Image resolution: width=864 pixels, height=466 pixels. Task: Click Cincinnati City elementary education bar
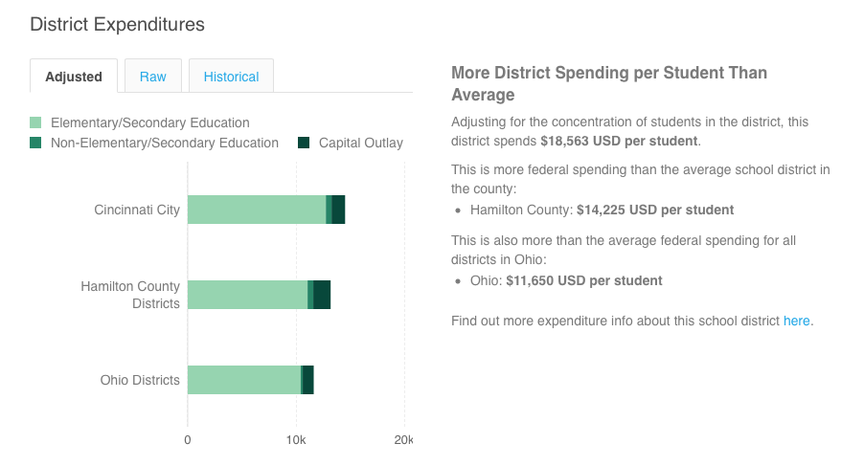click(x=256, y=210)
